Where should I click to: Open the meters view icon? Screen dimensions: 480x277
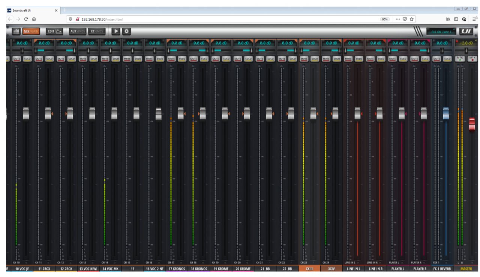(x=16, y=31)
